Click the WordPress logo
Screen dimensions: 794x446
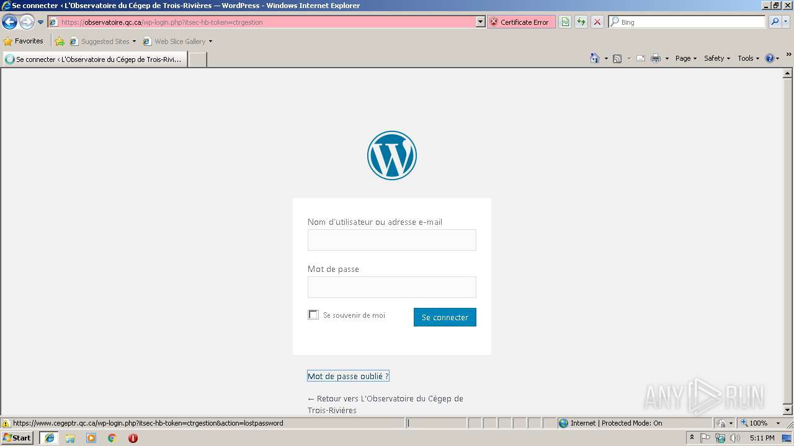point(392,155)
